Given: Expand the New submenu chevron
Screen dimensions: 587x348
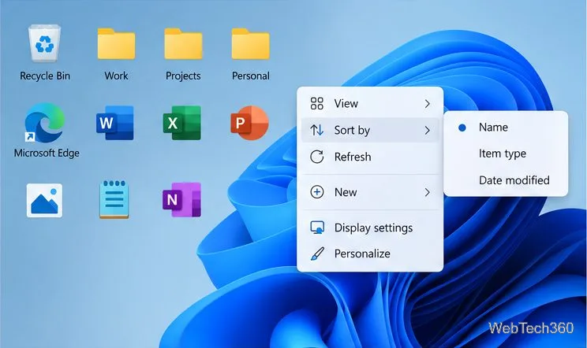Looking at the screenshot, I should click(427, 192).
